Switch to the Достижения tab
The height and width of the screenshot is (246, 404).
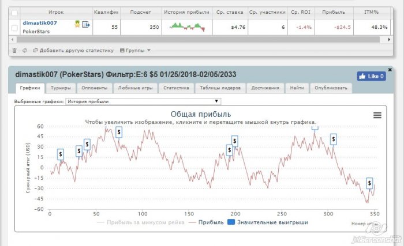coord(265,88)
